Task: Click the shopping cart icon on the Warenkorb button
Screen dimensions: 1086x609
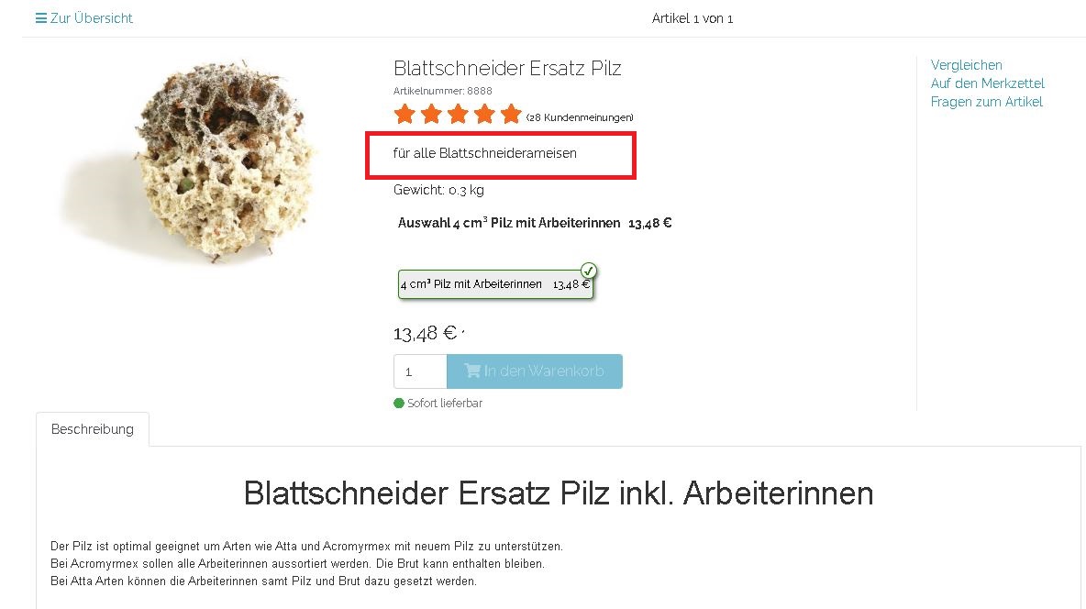Action: tap(472, 371)
